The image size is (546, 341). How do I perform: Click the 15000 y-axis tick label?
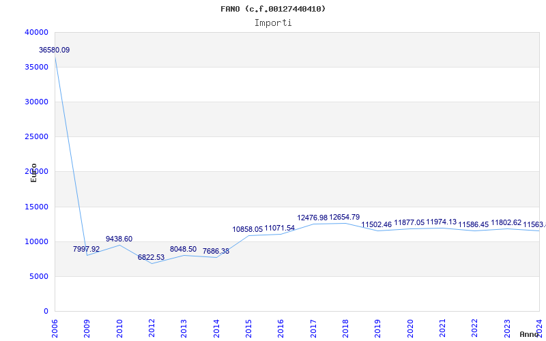(x=37, y=207)
